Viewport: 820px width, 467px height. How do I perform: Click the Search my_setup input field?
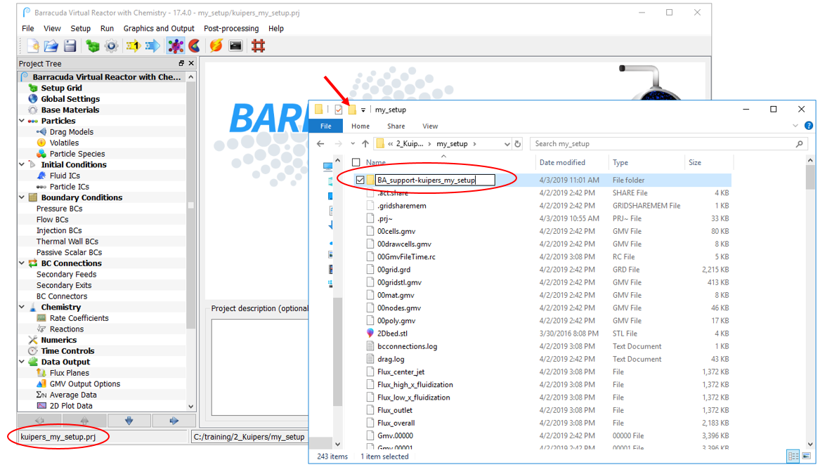660,144
